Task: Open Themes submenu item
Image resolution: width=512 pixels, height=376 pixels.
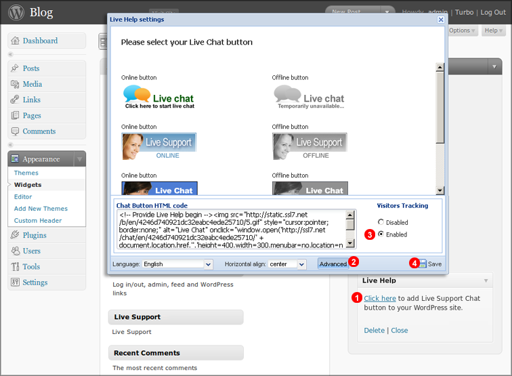Action: 26,173
